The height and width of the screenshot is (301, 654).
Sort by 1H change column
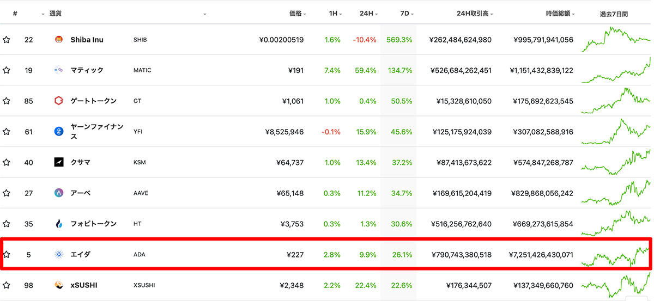[335, 14]
